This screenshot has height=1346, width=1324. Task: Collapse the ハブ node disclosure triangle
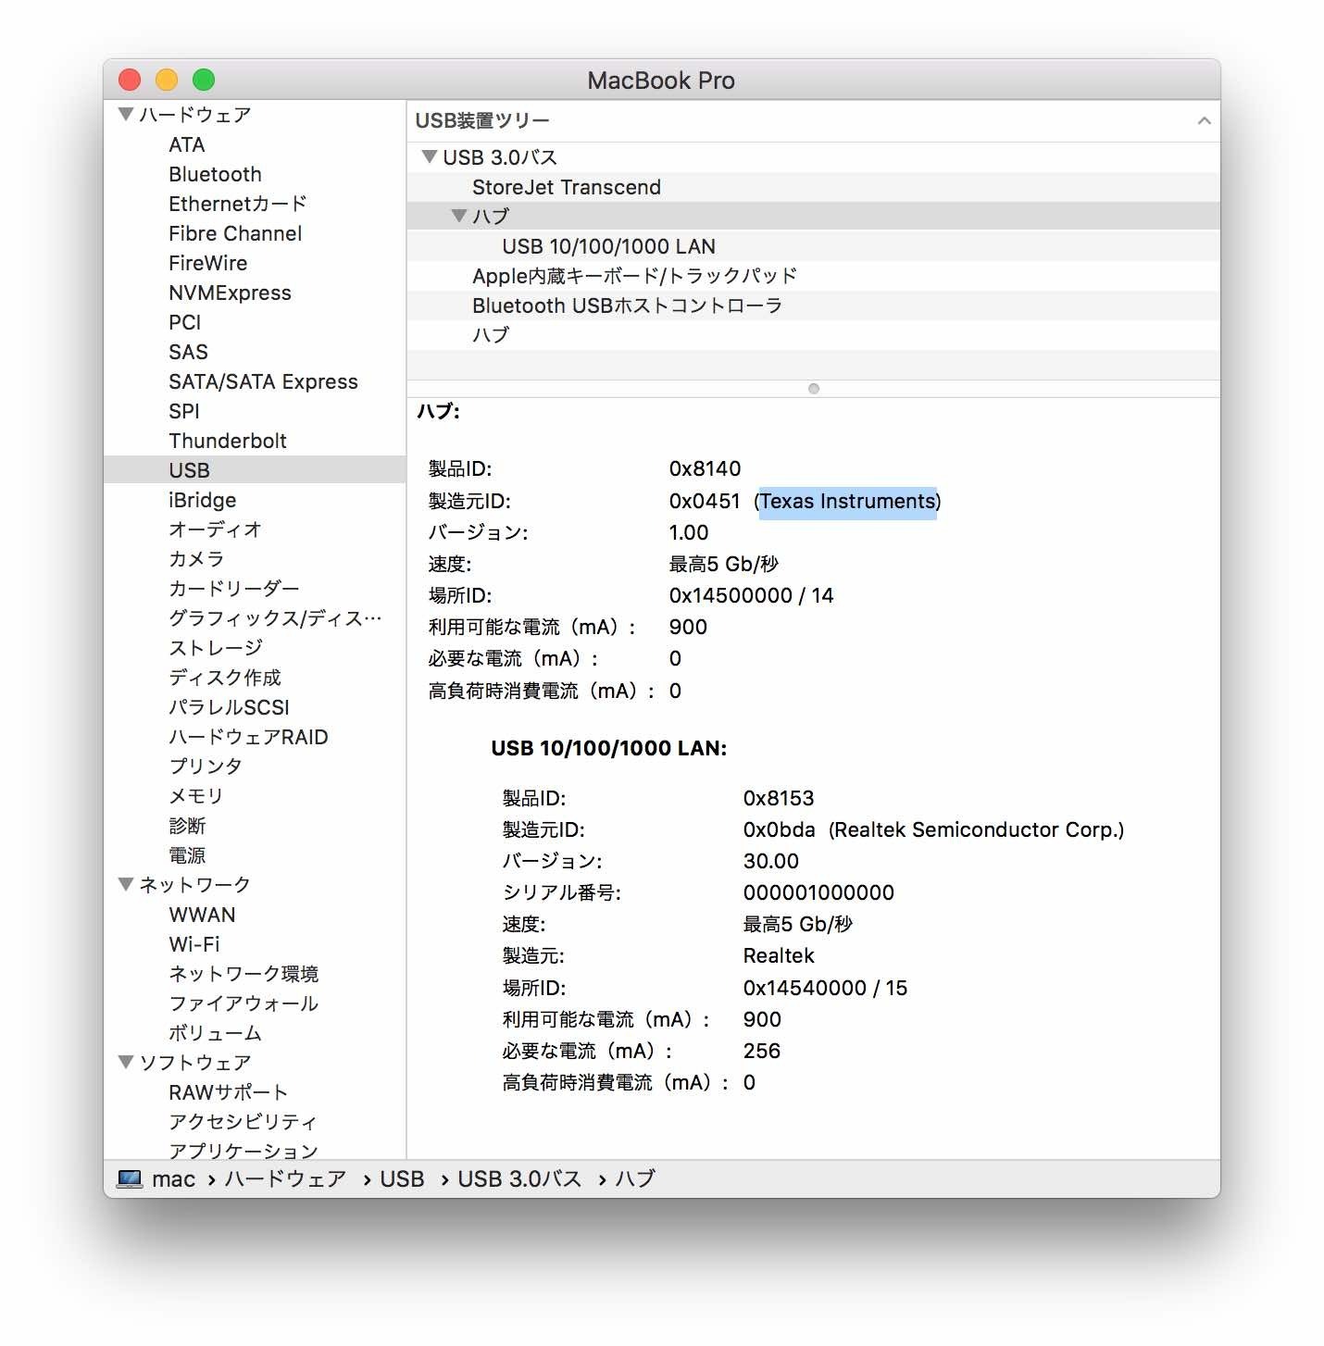(458, 216)
